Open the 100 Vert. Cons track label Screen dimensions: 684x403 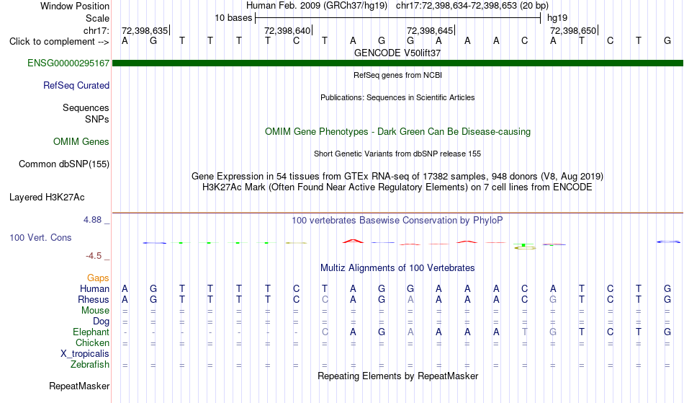point(40,237)
